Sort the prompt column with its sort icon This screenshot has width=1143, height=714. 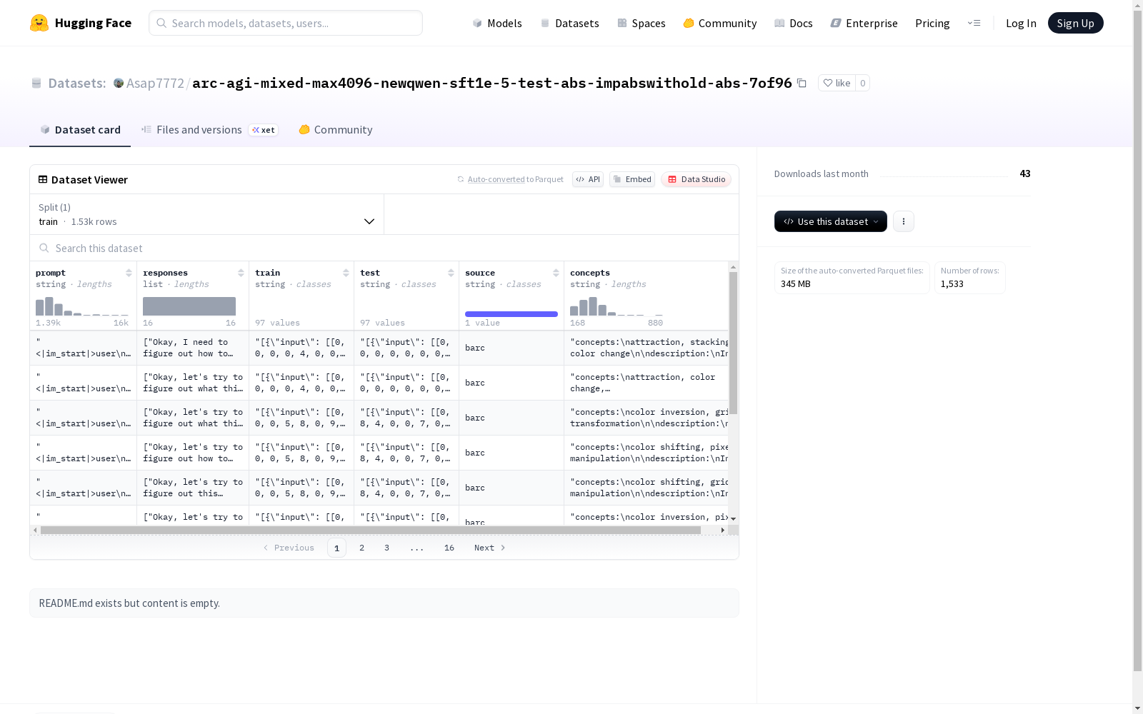129,273
